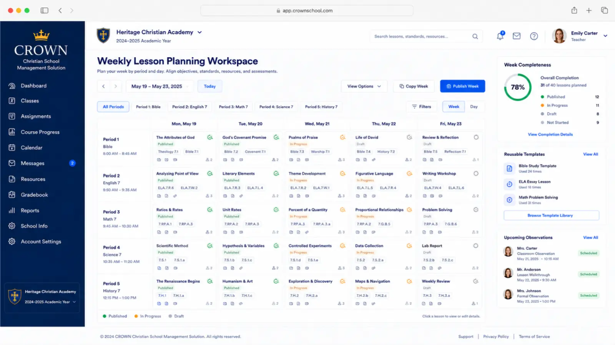615x345 pixels.
Task: Open the help question mark icon
Action: tap(534, 36)
